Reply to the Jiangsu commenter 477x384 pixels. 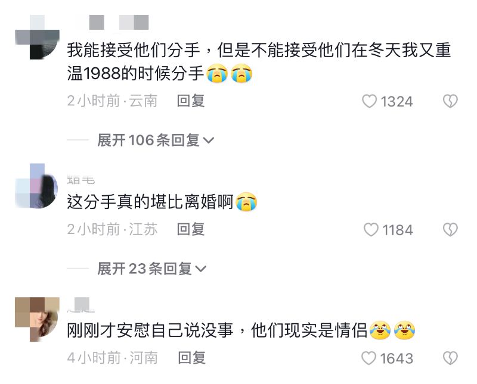pos(191,229)
